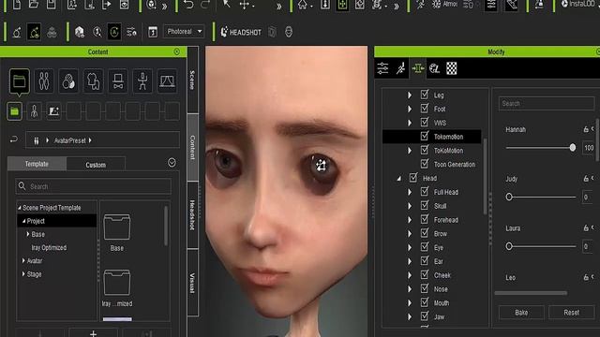The height and width of the screenshot is (337, 600).
Task: Expand the Forehead morph group
Action: pos(410,220)
